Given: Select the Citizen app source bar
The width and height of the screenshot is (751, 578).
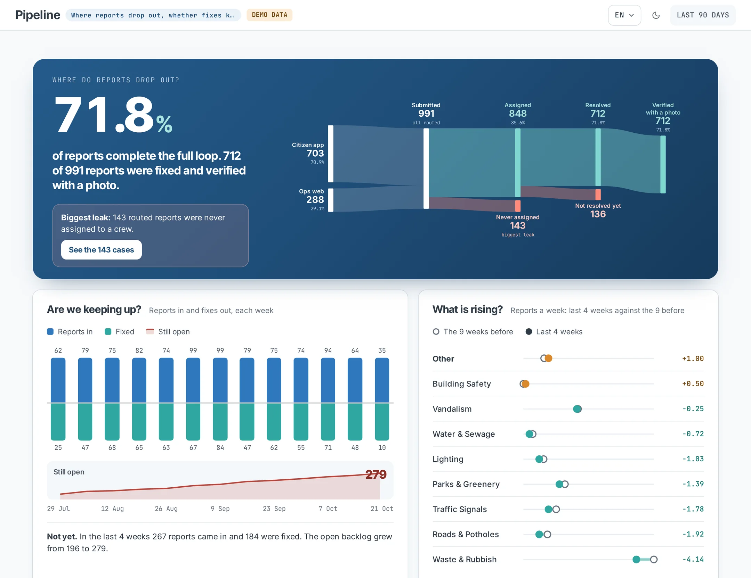Looking at the screenshot, I should (x=331, y=154).
